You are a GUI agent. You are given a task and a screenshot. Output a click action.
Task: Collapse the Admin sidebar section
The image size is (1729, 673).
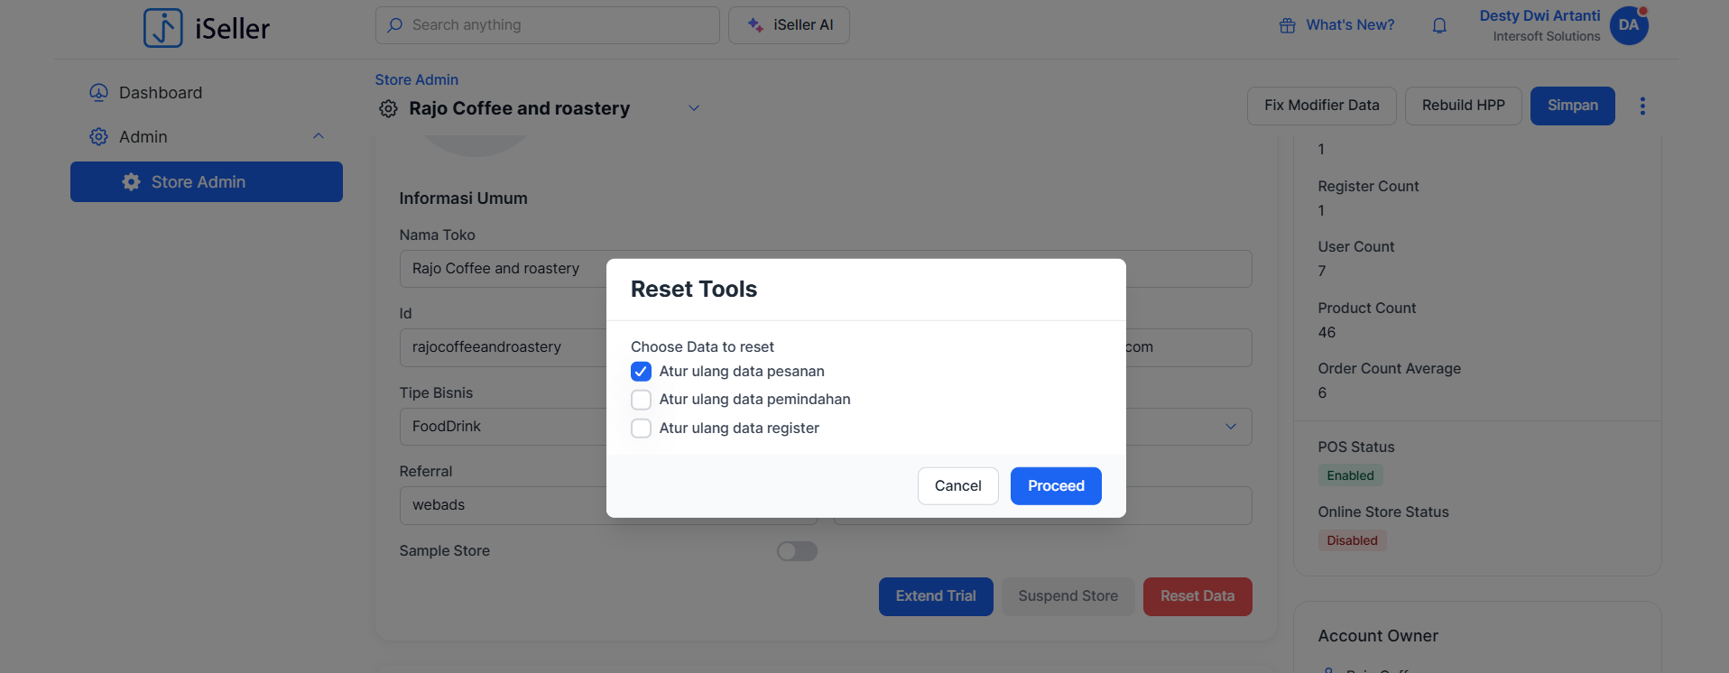318,136
